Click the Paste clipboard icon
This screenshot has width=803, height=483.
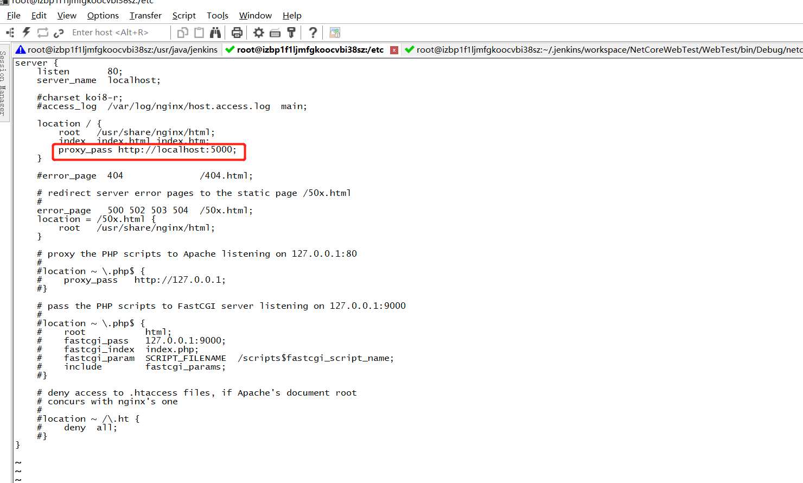[x=199, y=33]
